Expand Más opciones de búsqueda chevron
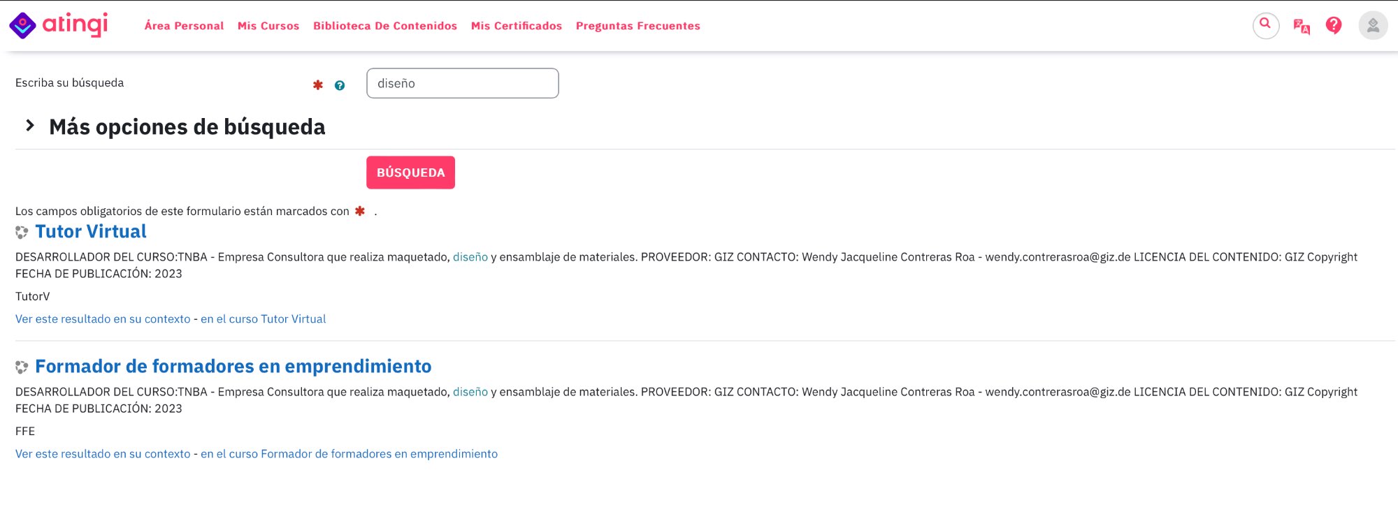 click(x=30, y=126)
